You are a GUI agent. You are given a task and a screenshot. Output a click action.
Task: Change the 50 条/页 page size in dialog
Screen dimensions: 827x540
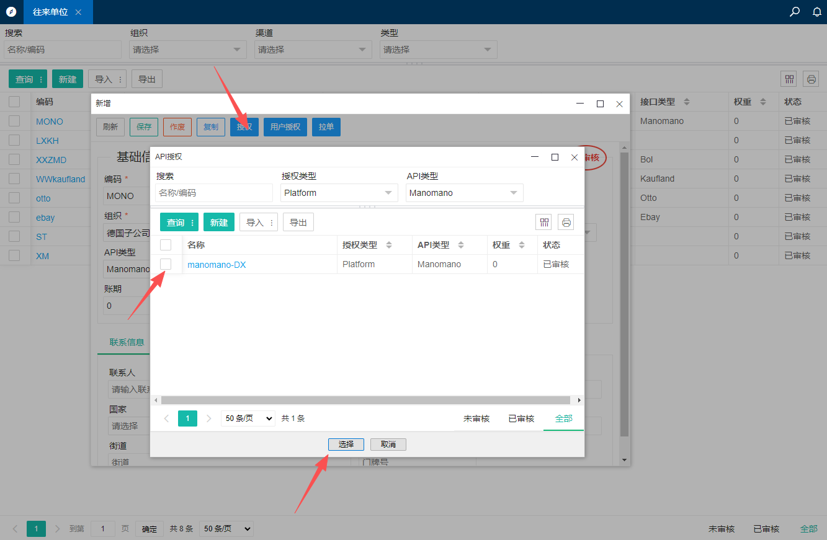(x=248, y=418)
